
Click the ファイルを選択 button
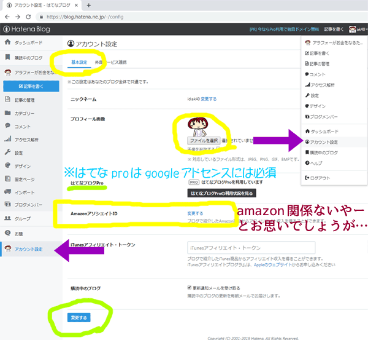(x=204, y=140)
